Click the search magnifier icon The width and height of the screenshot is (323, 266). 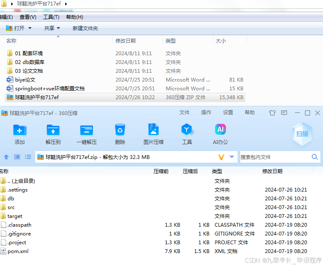(315, 157)
